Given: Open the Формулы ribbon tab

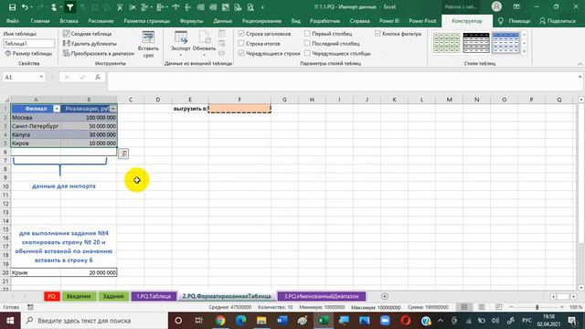Looking at the screenshot, I should (x=191, y=21).
